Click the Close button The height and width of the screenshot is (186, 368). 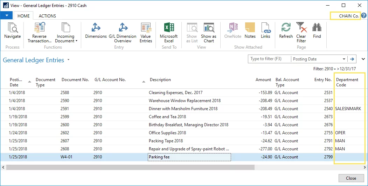[351, 178]
